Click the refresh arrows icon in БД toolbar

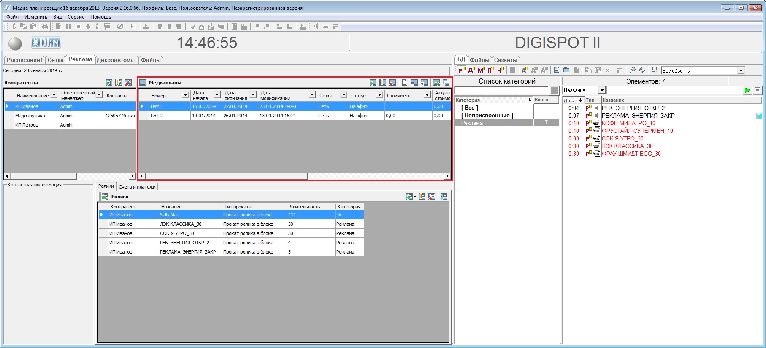(x=642, y=70)
